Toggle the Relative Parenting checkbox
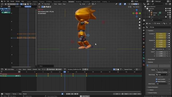172x97 pixels. pyautogui.click(x=156, y=72)
